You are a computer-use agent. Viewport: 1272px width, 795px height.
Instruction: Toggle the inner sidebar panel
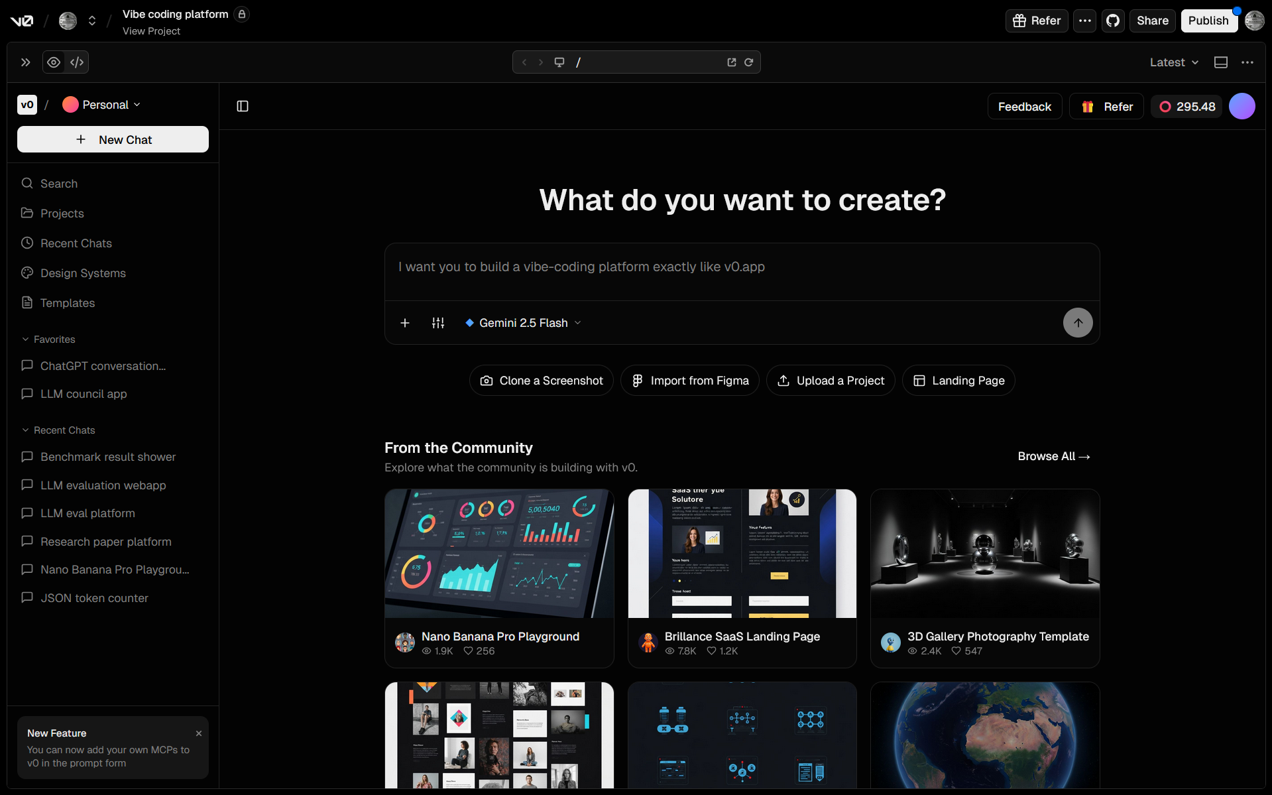click(243, 106)
